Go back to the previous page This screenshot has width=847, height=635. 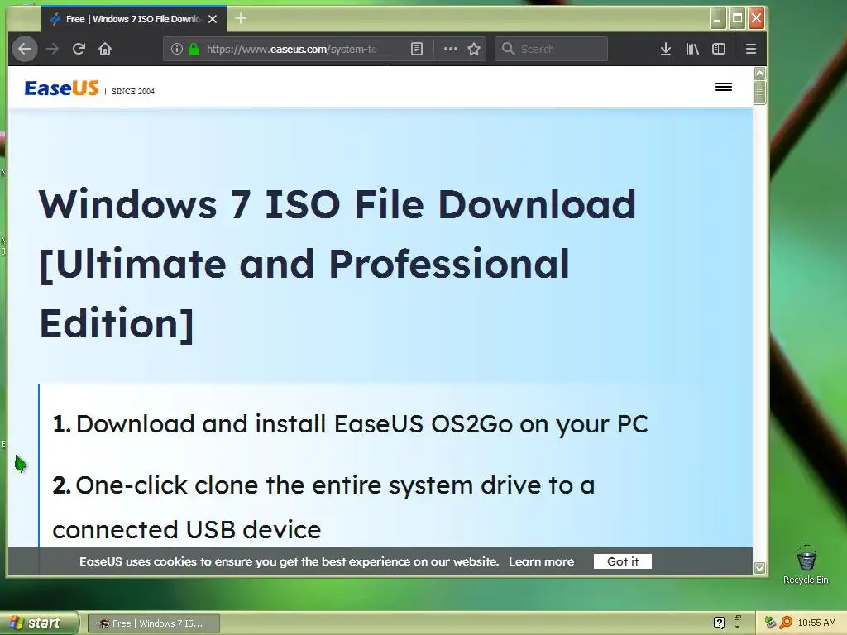pyautogui.click(x=25, y=49)
